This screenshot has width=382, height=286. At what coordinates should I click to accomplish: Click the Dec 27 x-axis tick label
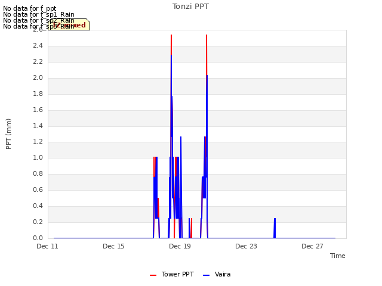(x=312, y=246)
